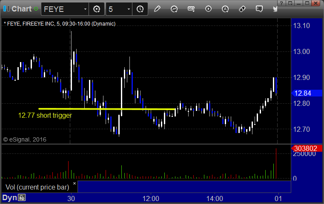Click the blue window link bars icon
This screenshot has width=324, height=204.
(x=6, y=8)
